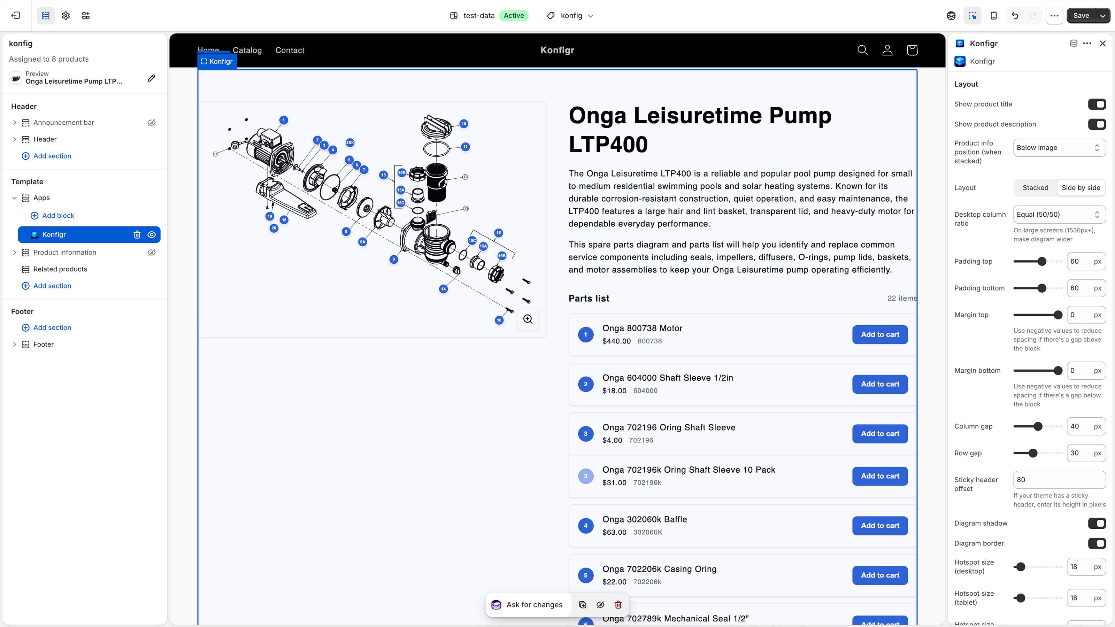Add Onga 302060k Baffle to cart
Image resolution: width=1115 pixels, height=627 pixels.
coord(880,526)
